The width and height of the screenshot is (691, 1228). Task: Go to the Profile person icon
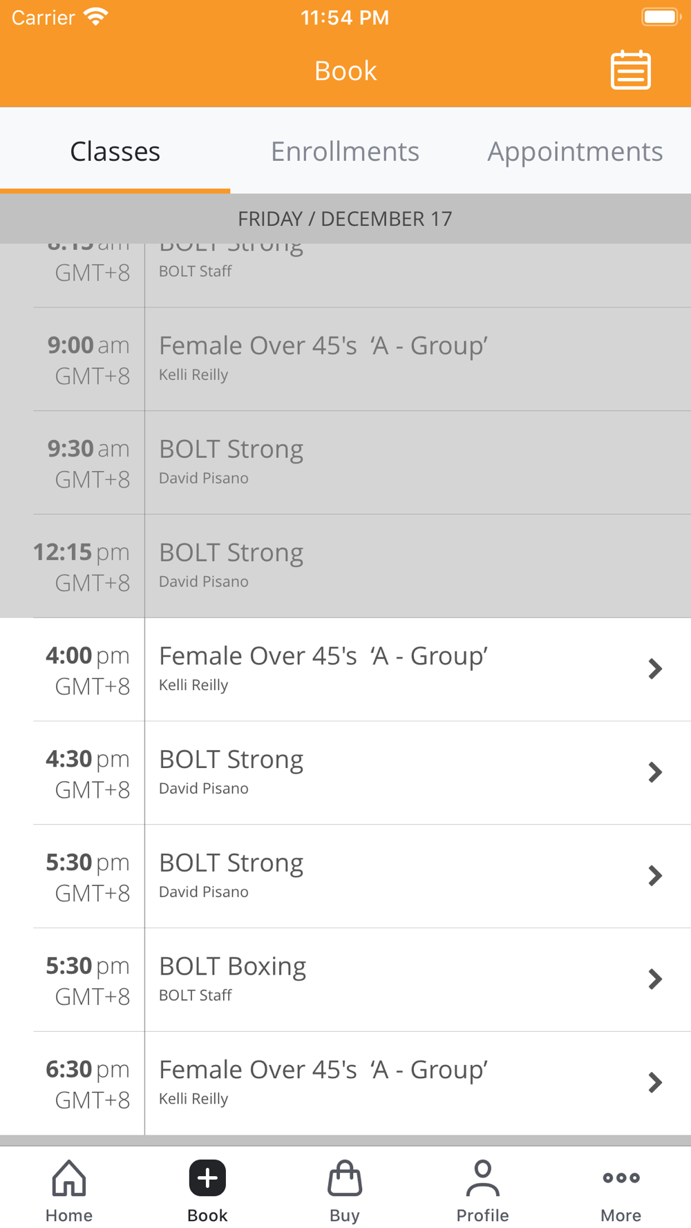click(482, 1178)
